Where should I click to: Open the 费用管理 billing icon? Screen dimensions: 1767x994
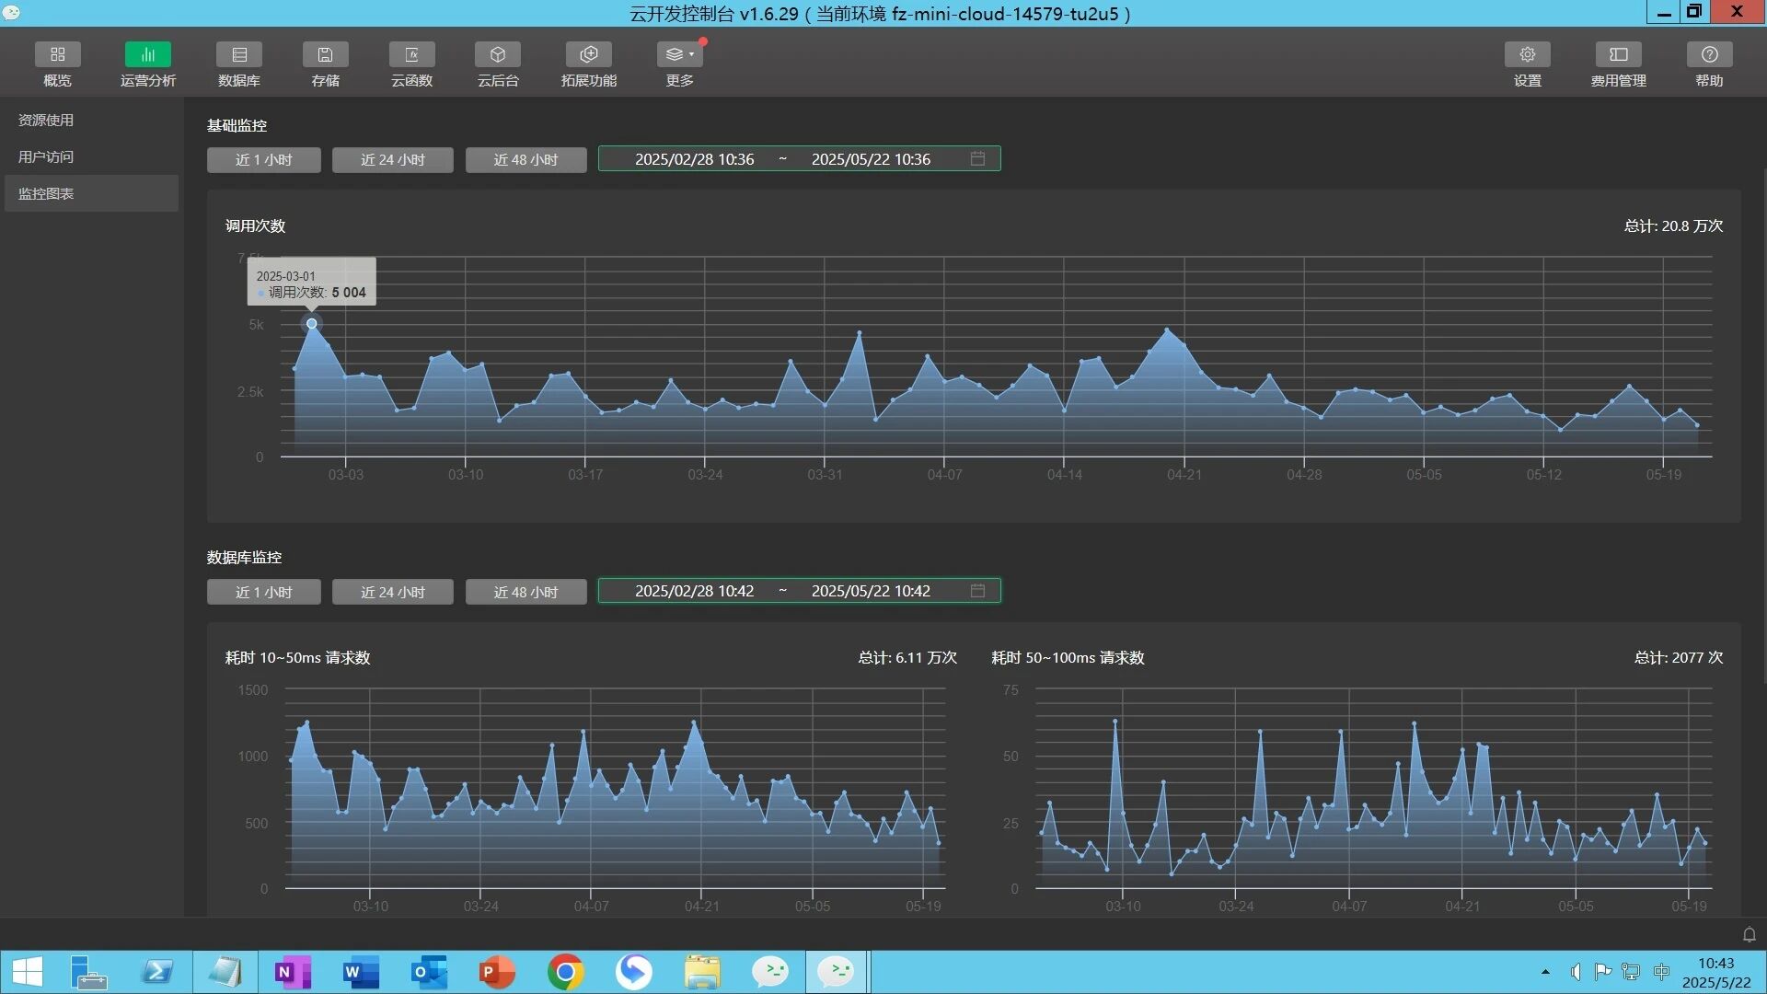(x=1618, y=55)
